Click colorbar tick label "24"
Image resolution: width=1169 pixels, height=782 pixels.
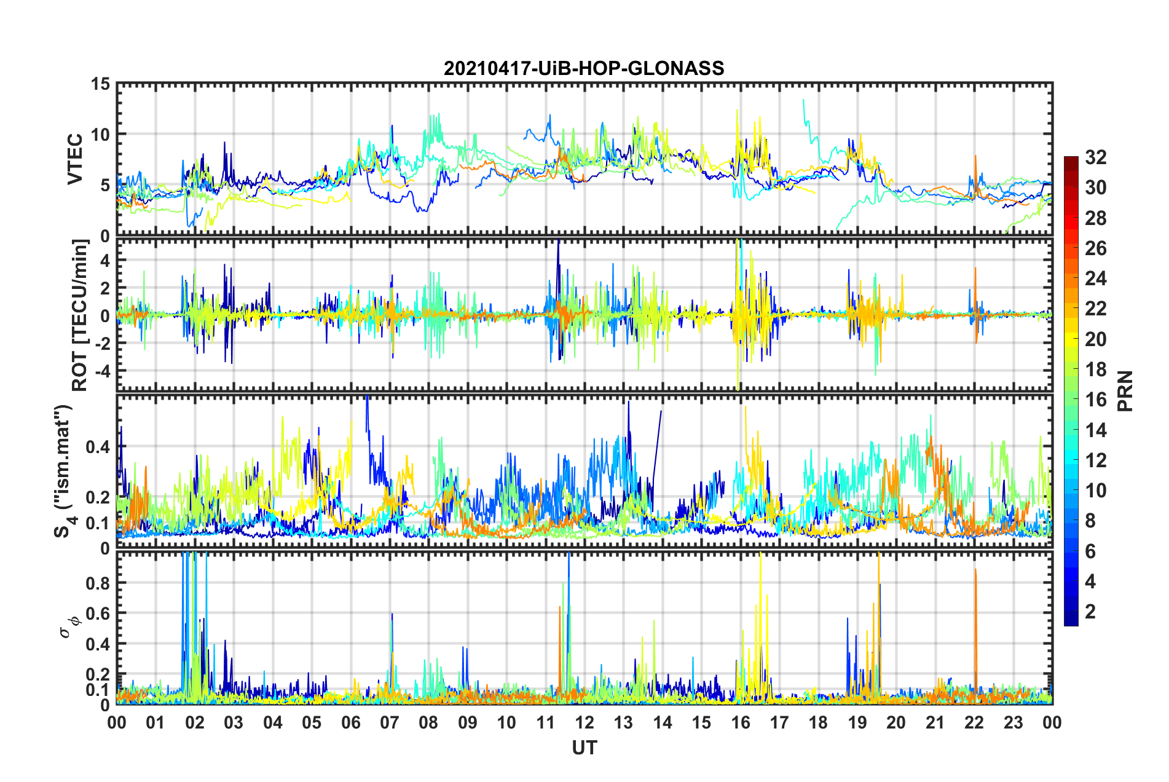(x=1095, y=278)
